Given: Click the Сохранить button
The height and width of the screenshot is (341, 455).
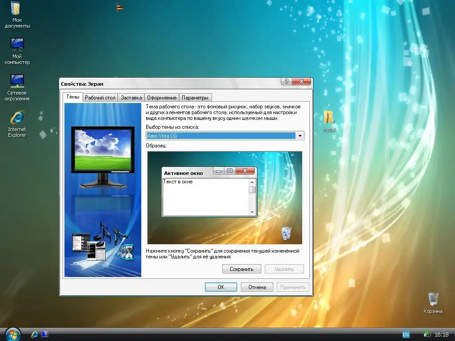Looking at the screenshot, I should [241, 269].
